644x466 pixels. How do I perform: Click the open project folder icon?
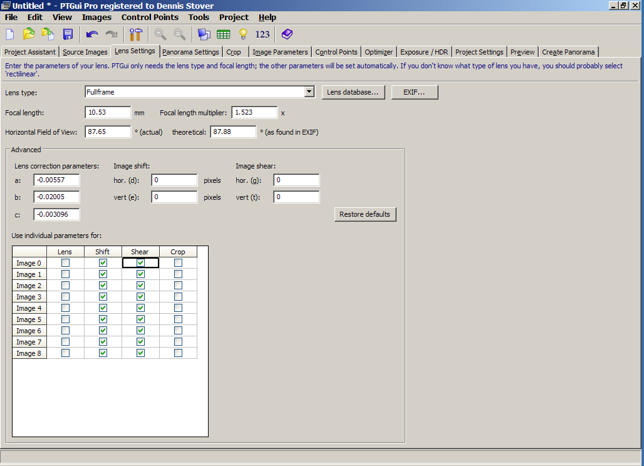[x=29, y=34]
